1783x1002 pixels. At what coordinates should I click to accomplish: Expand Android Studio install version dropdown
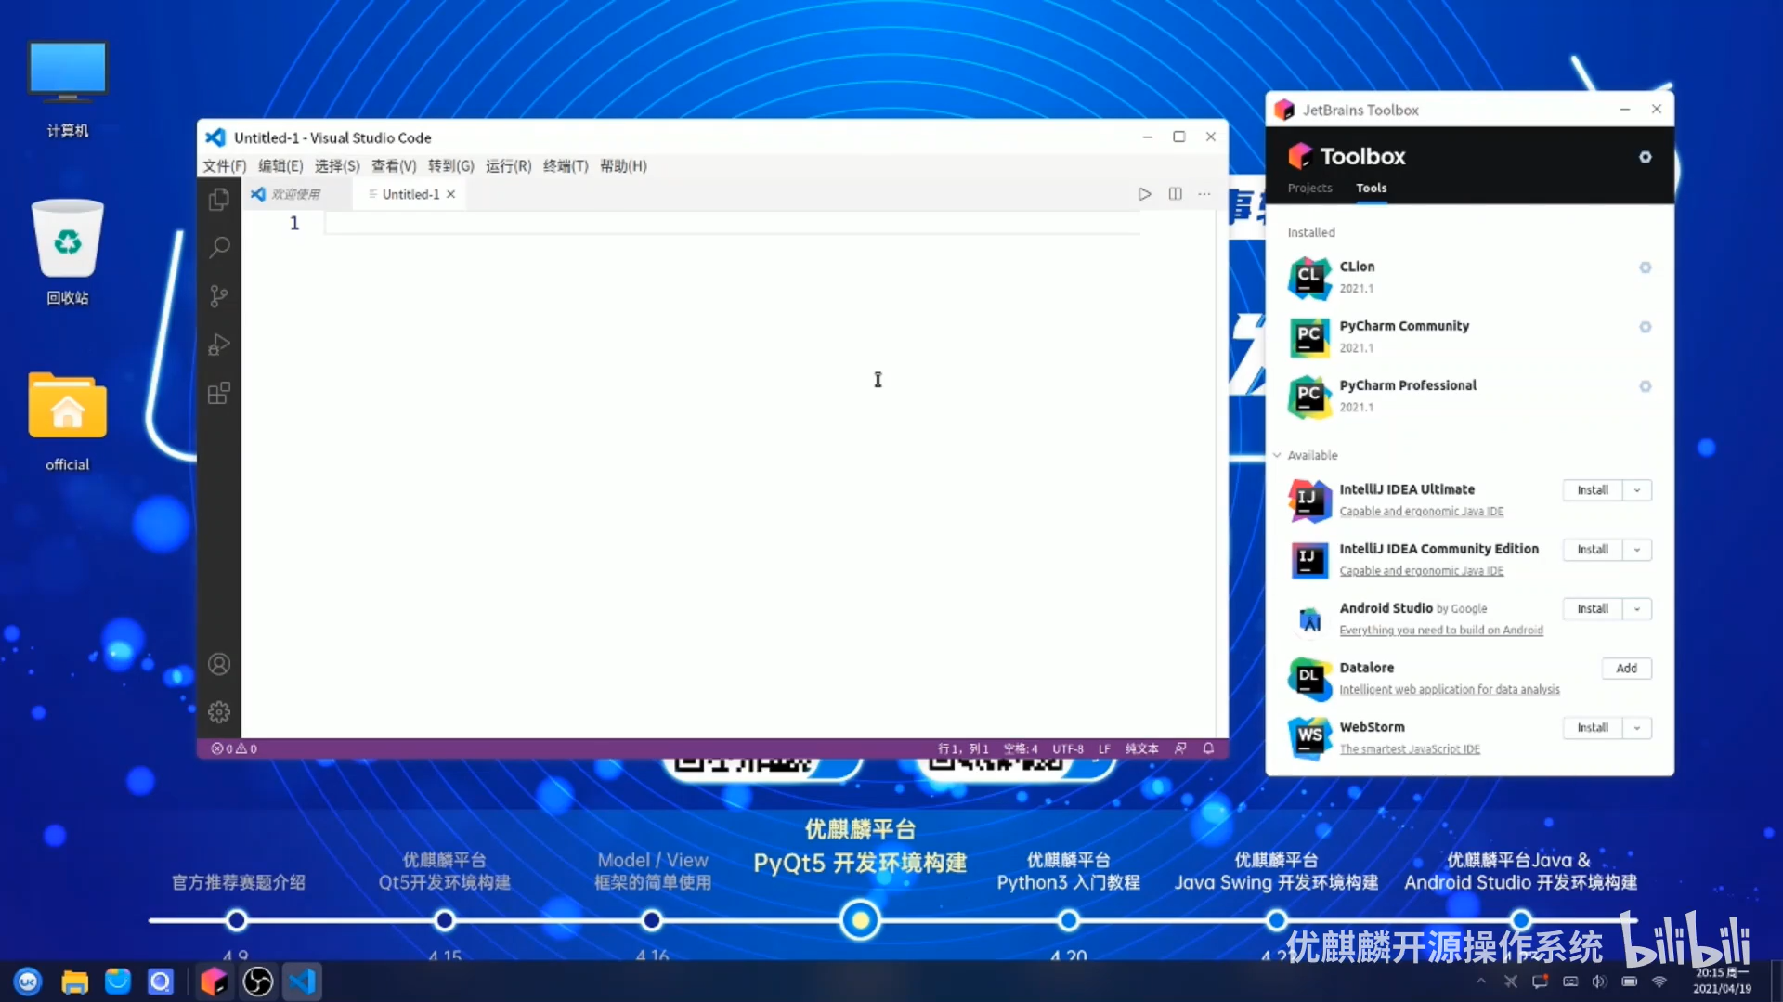pos(1637,609)
